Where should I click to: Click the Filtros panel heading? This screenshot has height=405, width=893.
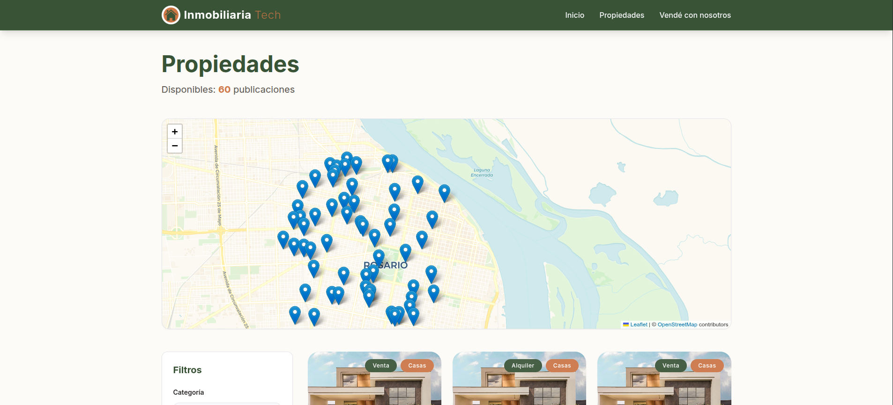click(187, 370)
